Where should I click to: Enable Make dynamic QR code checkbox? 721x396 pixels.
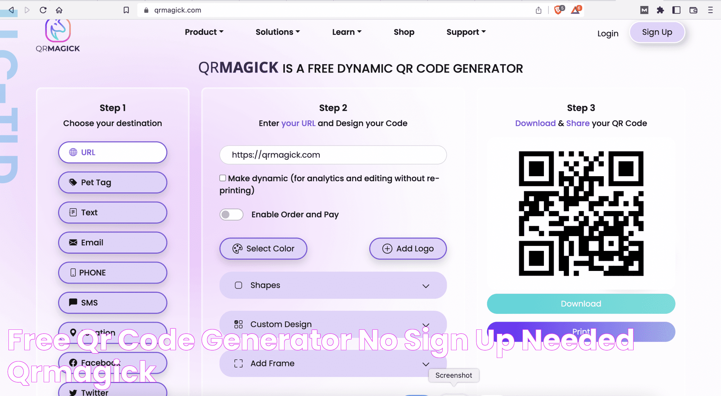pyautogui.click(x=222, y=178)
